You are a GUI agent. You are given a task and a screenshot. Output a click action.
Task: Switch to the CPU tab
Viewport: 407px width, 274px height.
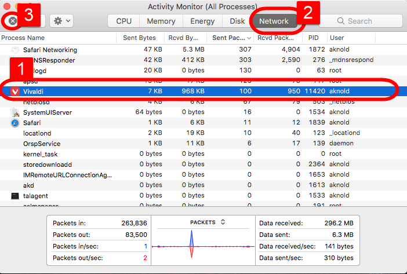tap(123, 21)
